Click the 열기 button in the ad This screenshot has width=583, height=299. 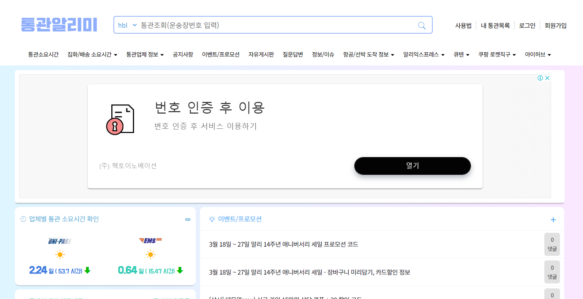[412, 166]
